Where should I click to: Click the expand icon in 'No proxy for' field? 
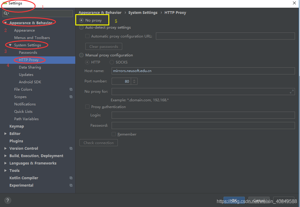coord(292,91)
